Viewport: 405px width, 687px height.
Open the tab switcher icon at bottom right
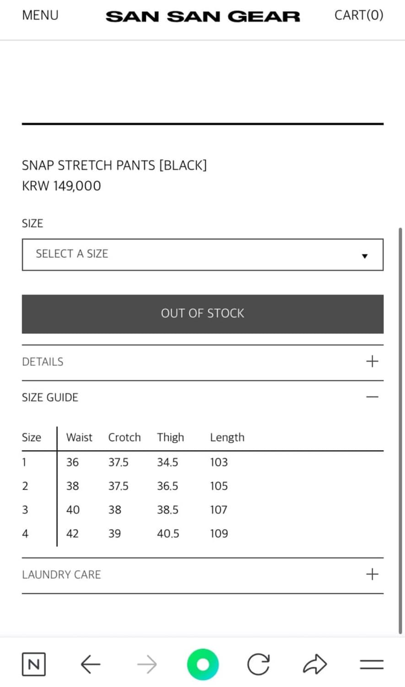point(371,664)
